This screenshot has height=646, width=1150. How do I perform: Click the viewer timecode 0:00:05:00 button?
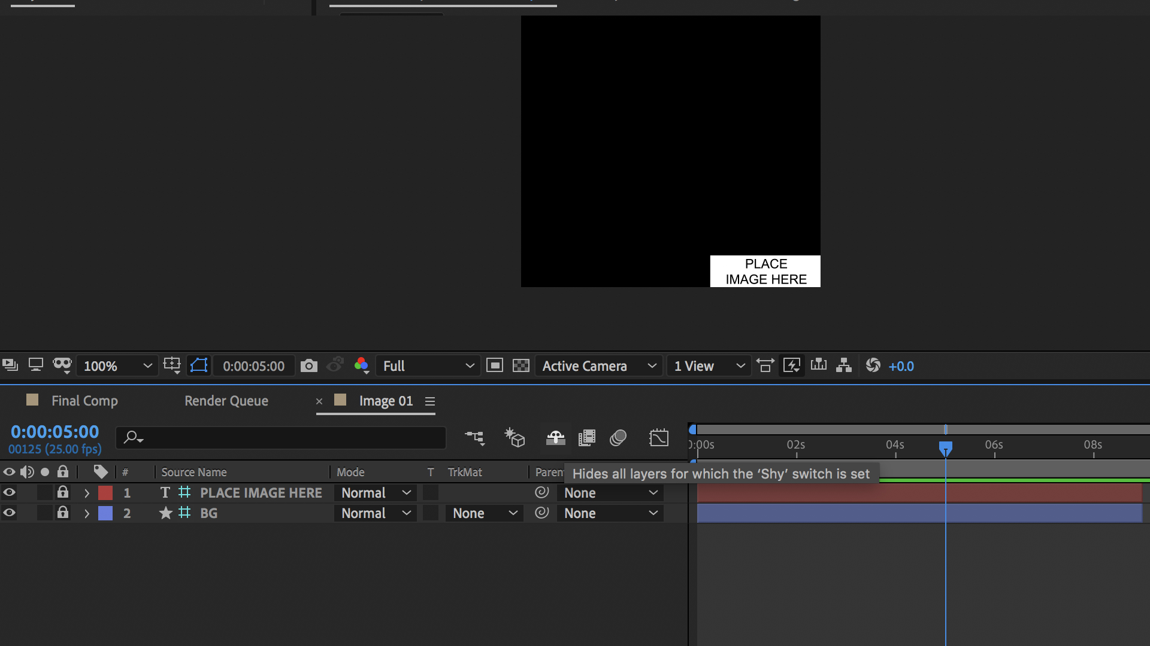253,366
